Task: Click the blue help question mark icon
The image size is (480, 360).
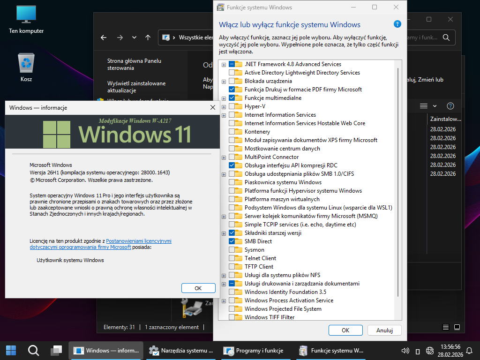Action: tap(397, 24)
